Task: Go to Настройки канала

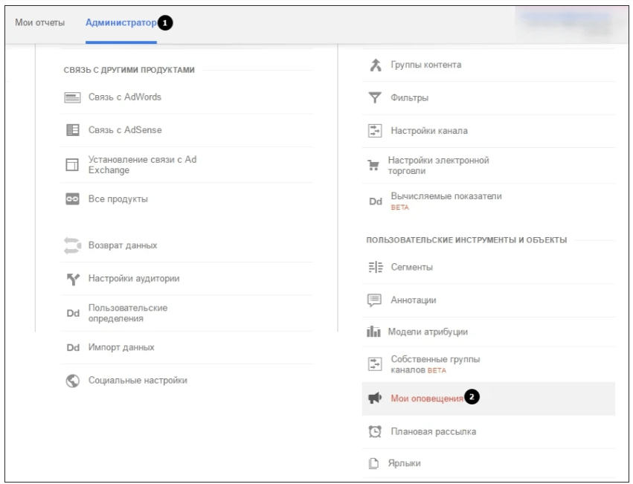Action: point(428,131)
